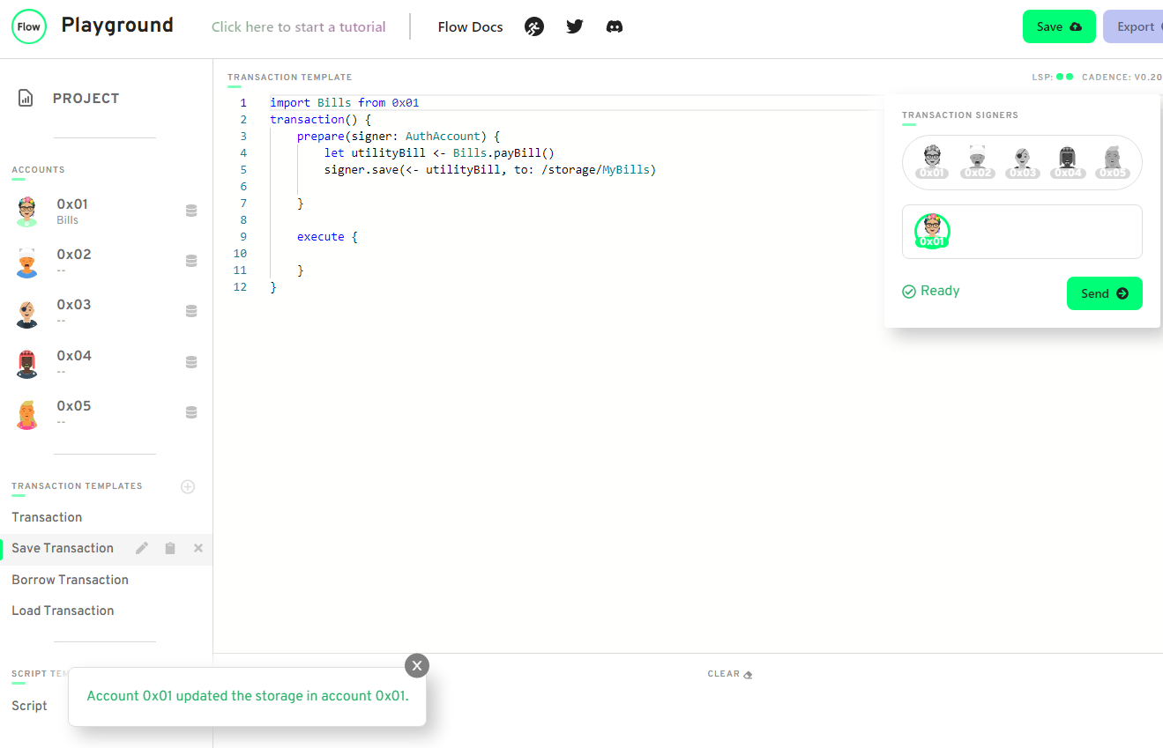Remove selected signer 0x01 avatar
The width and height of the screenshot is (1163, 748).
[x=932, y=232]
